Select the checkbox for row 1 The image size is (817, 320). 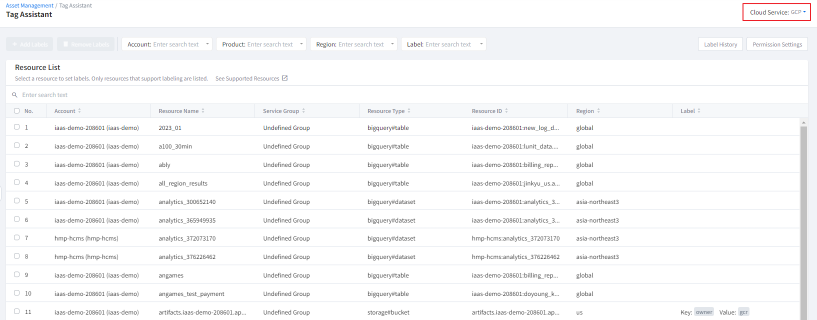17,127
